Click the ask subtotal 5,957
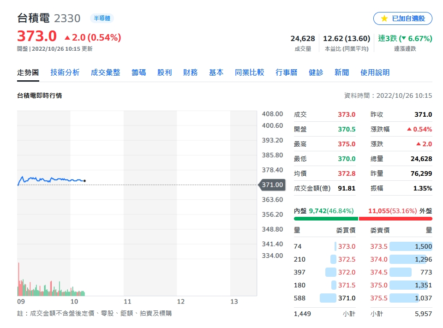Image resolution: width=443 pixels, height=328 pixels. point(423,314)
